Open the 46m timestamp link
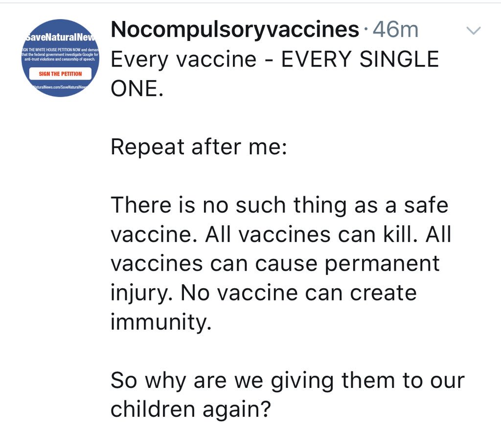 (x=395, y=30)
